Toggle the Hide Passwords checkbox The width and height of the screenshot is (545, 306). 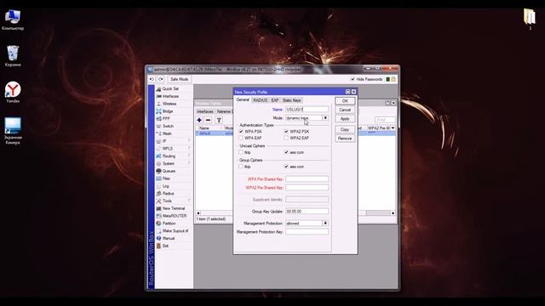[353, 79]
